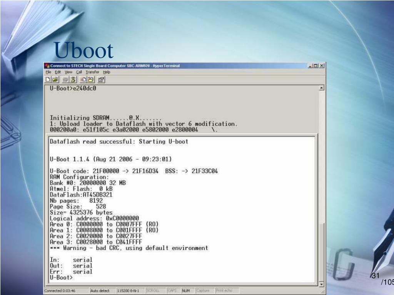Click the slide page number 31
The width and height of the screenshot is (394, 295).
(376, 276)
